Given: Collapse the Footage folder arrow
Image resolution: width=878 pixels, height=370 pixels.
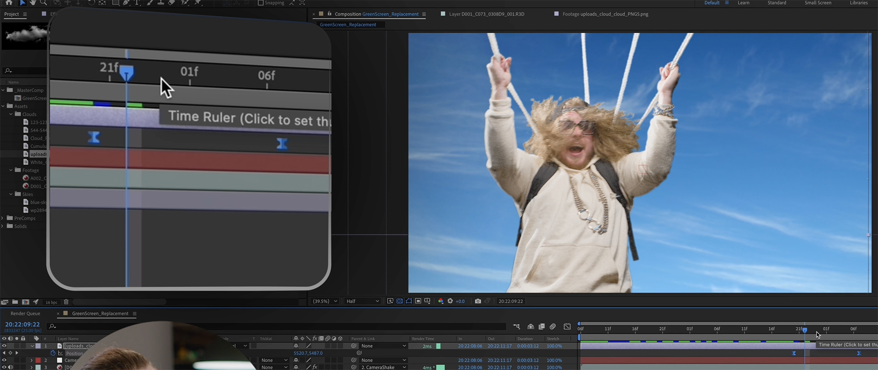Looking at the screenshot, I should [x=11, y=170].
